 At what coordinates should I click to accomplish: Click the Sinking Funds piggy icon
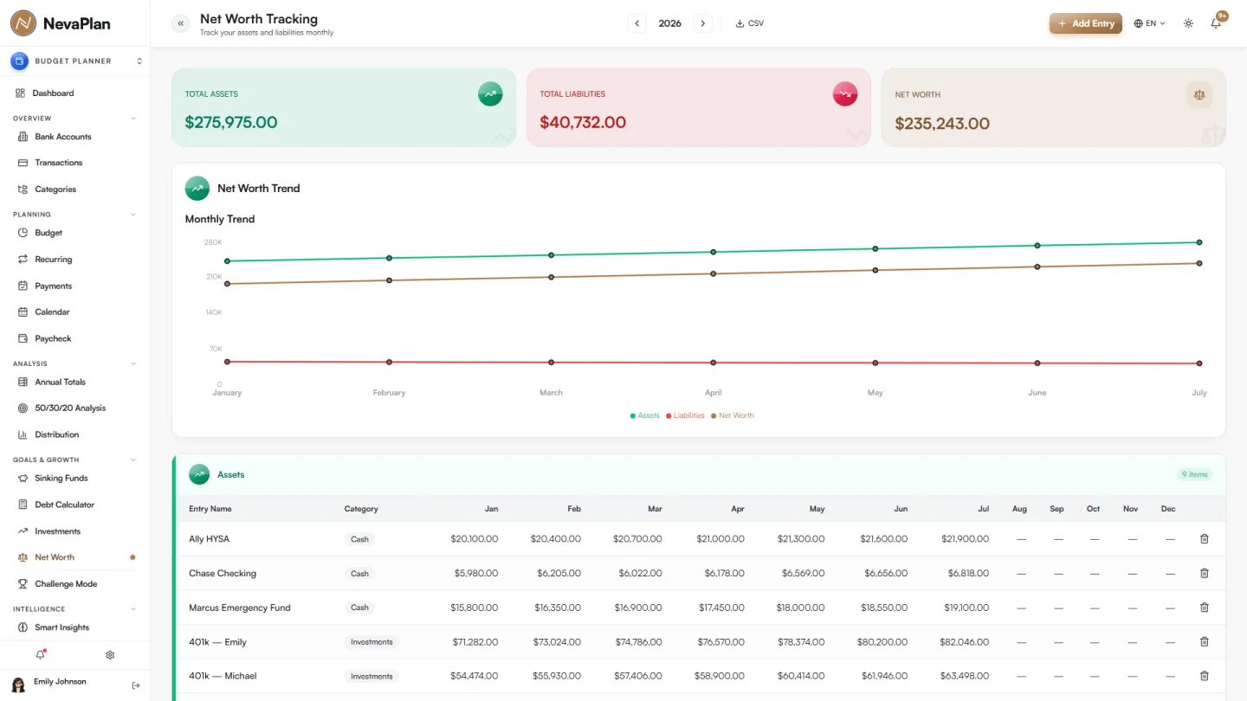[x=23, y=478]
